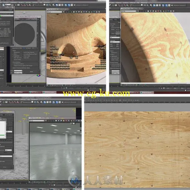The width and height of the screenshot is (190, 190).
Task: Open channel dropdown in top-left frame buffer
Action: point(55,12)
